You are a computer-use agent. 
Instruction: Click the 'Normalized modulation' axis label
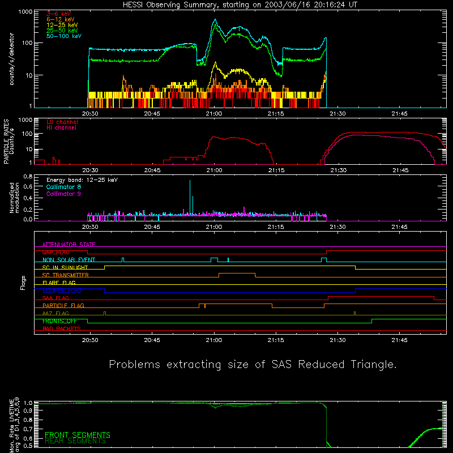[x=14, y=198]
